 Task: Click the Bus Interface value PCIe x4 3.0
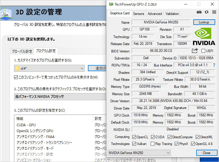click(193, 65)
